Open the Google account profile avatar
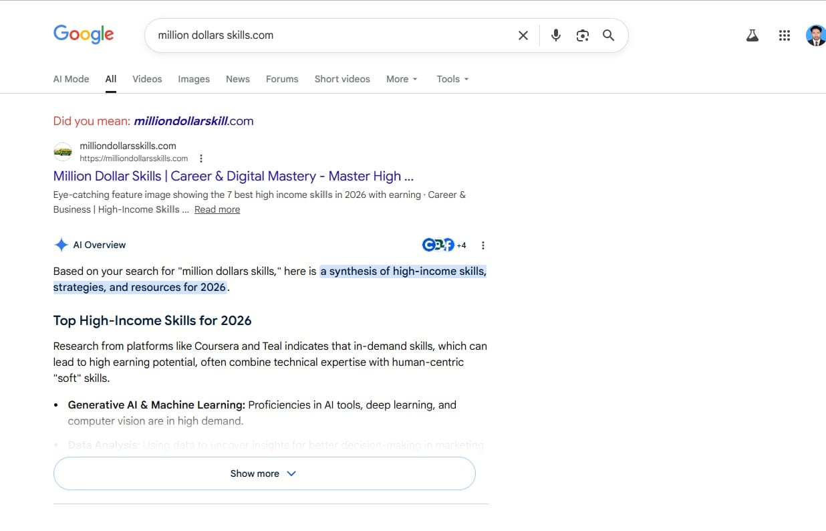Screen dimensions: 826x531 (x=815, y=36)
